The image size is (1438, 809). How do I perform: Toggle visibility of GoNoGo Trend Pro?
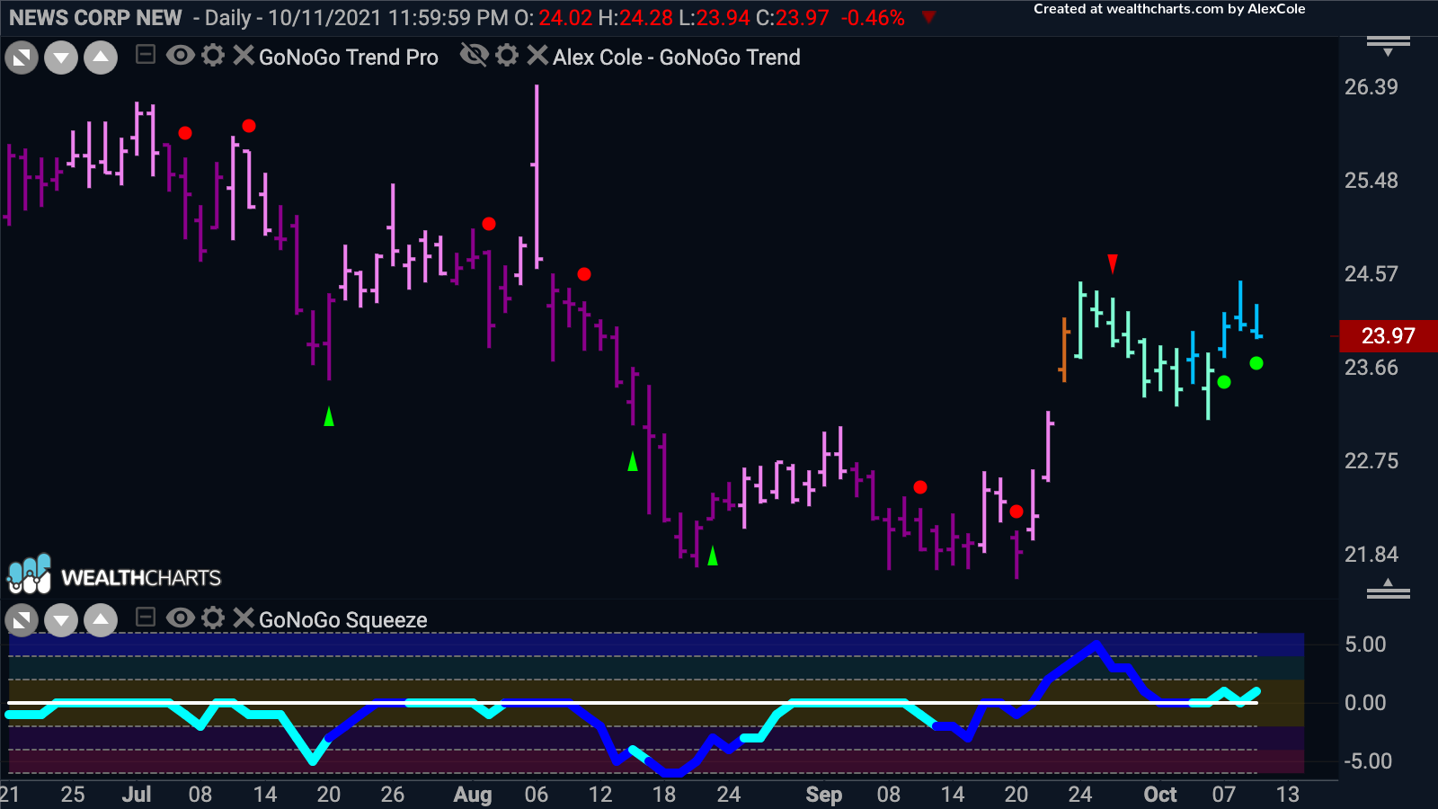point(181,56)
